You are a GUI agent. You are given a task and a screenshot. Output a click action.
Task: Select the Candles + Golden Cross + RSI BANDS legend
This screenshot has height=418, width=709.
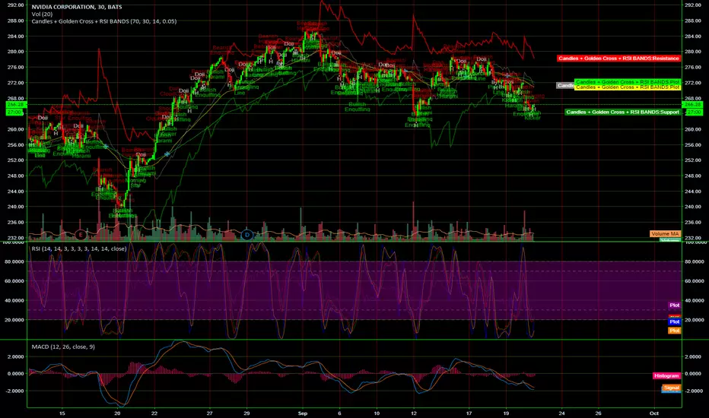(104, 21)
